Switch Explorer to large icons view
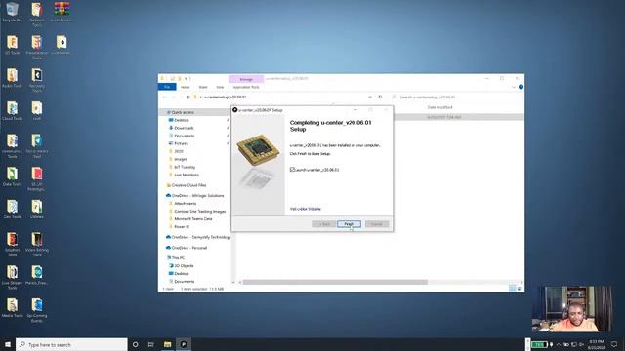 [520, 289]
